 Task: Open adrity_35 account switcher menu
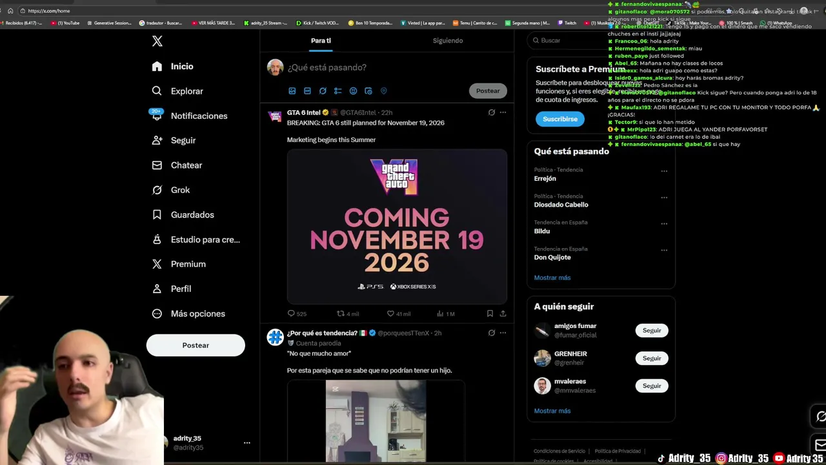(x=247, y=443)
